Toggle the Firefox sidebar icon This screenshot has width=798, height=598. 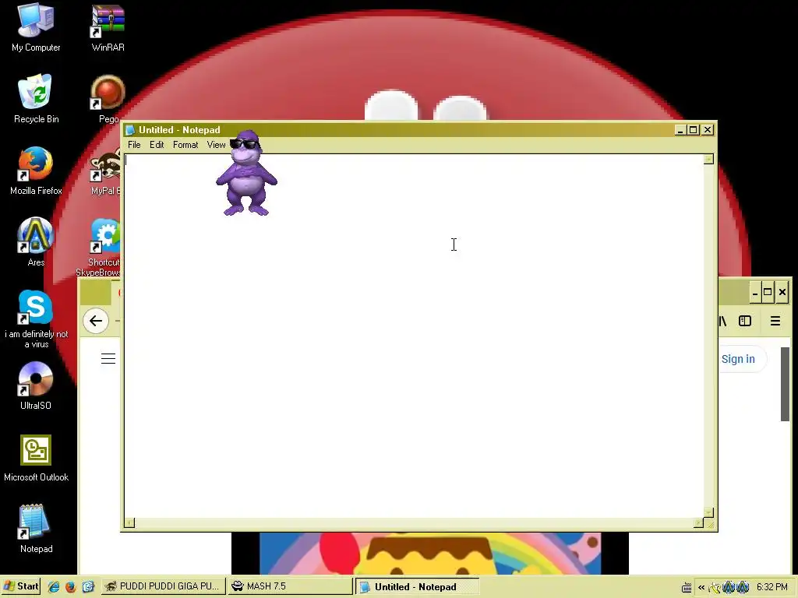[x=745, y=321]
